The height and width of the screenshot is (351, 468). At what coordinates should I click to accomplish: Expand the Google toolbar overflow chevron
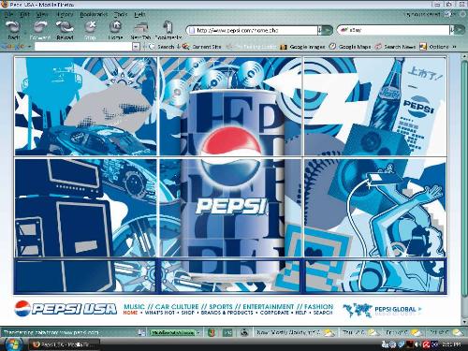click(455, 47)
